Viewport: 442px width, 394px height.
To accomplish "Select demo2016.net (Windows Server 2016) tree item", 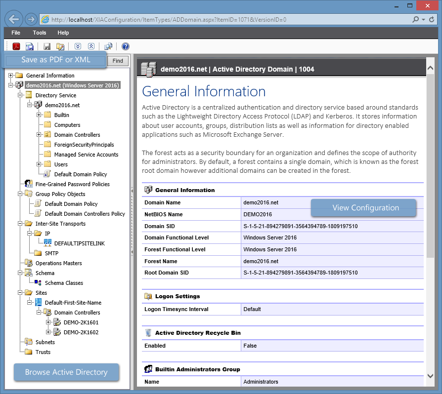I will point(73,85).
